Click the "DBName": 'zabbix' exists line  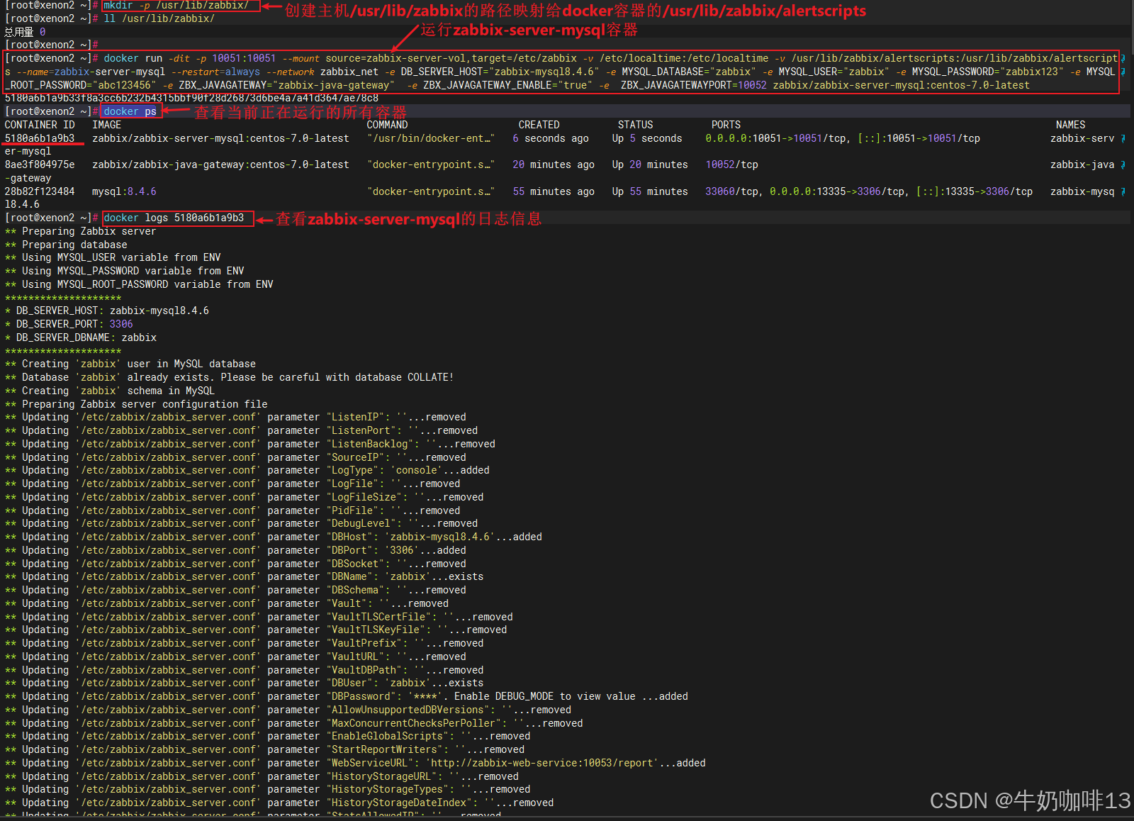(245, 576)
